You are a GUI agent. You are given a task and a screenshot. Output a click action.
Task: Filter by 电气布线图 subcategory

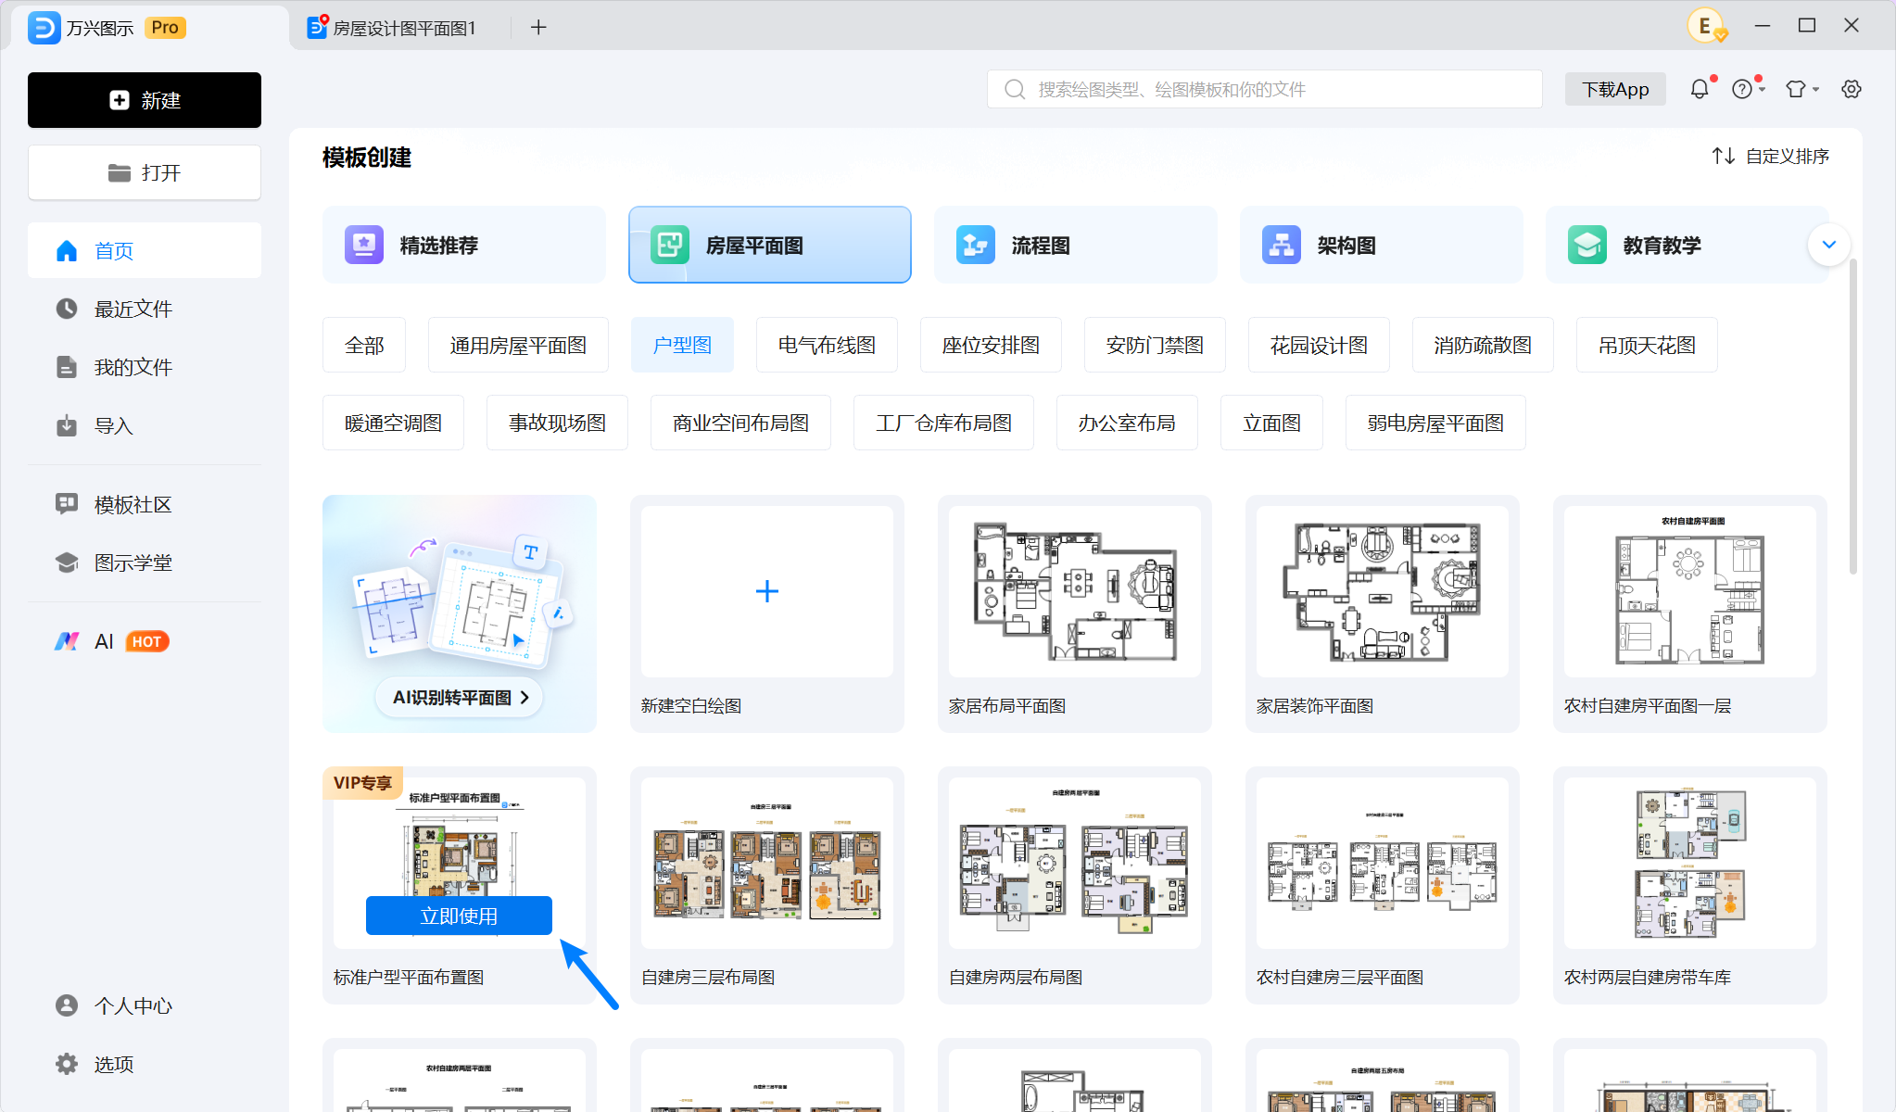[x=827, y=345]
